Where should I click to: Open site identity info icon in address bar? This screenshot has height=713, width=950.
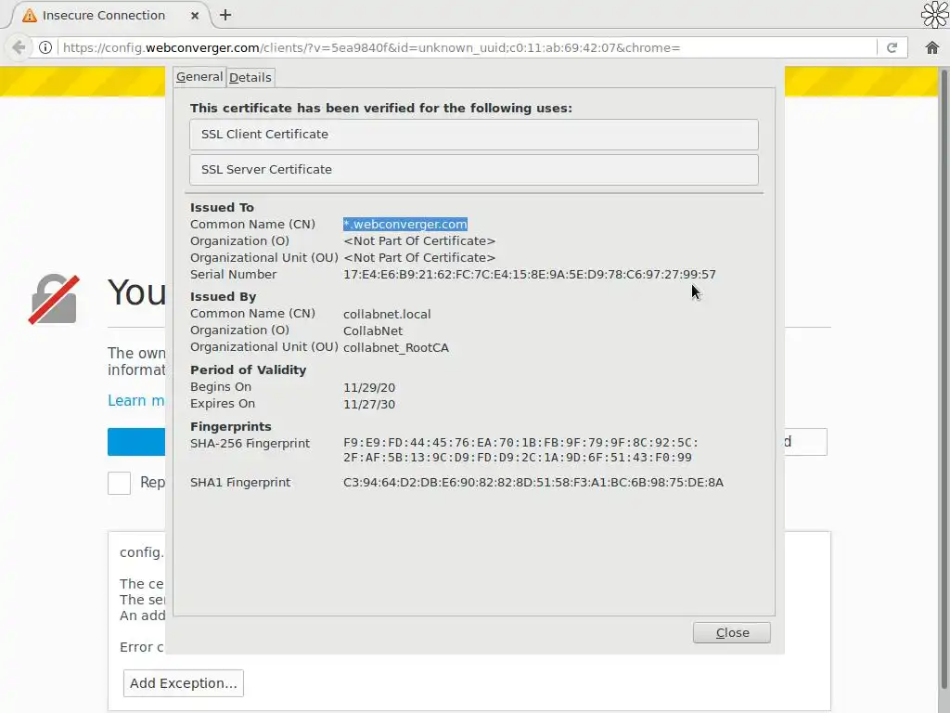pyautogui.click(x=45, y=47)
